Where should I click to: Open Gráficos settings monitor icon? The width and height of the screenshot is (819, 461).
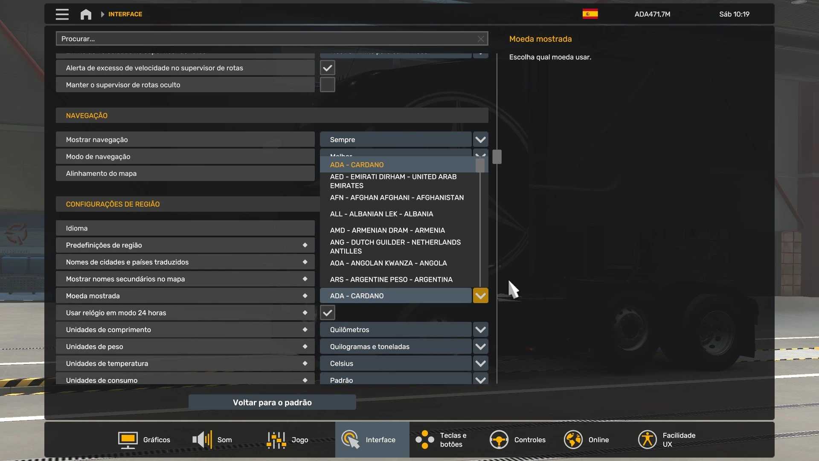tap(128, 440)
